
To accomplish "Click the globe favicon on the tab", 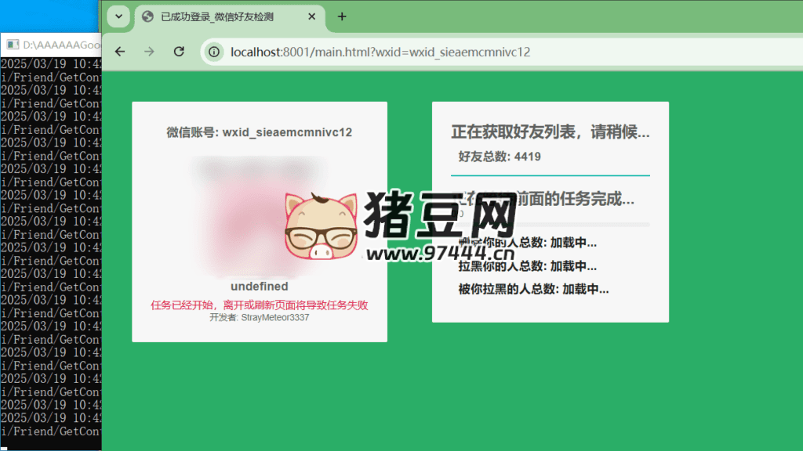I will click(147, 16).
